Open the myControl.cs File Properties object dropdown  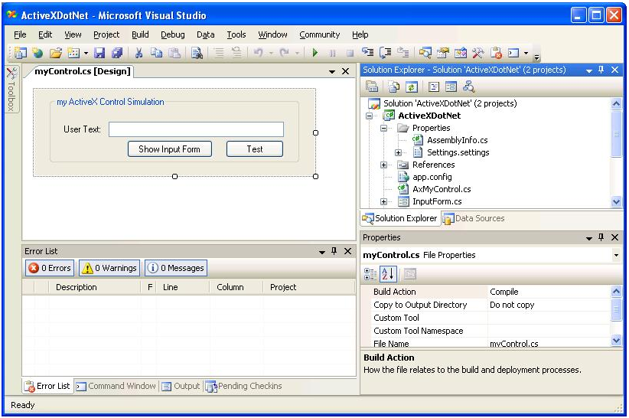tap(616, 256)
